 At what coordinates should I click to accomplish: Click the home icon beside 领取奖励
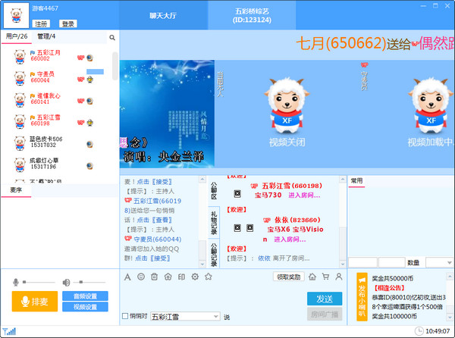coord(312,277)
